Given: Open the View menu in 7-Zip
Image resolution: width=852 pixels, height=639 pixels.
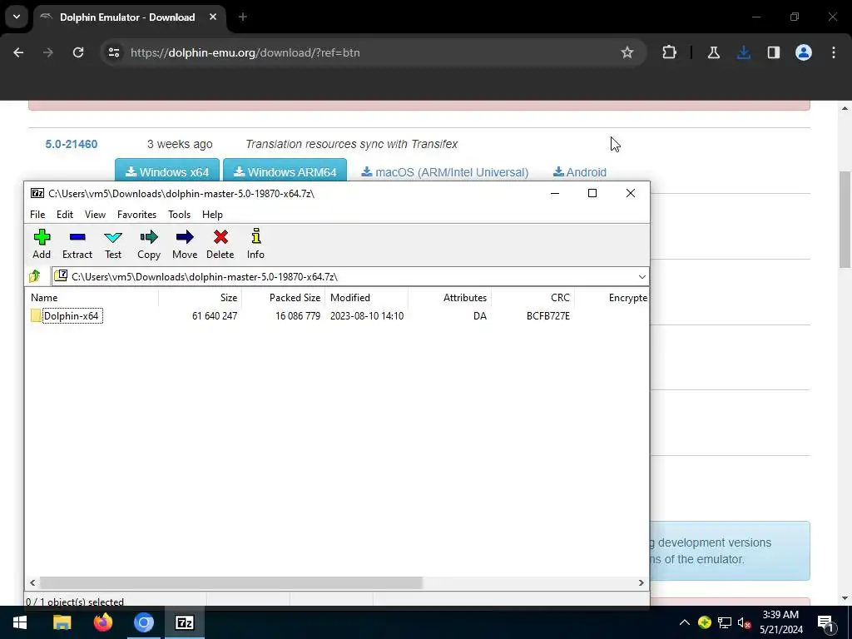Looking at the screenshot, I should point(95,214).
